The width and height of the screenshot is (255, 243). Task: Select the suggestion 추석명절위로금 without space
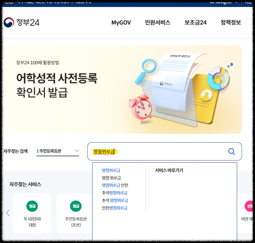tap(115, 193)
